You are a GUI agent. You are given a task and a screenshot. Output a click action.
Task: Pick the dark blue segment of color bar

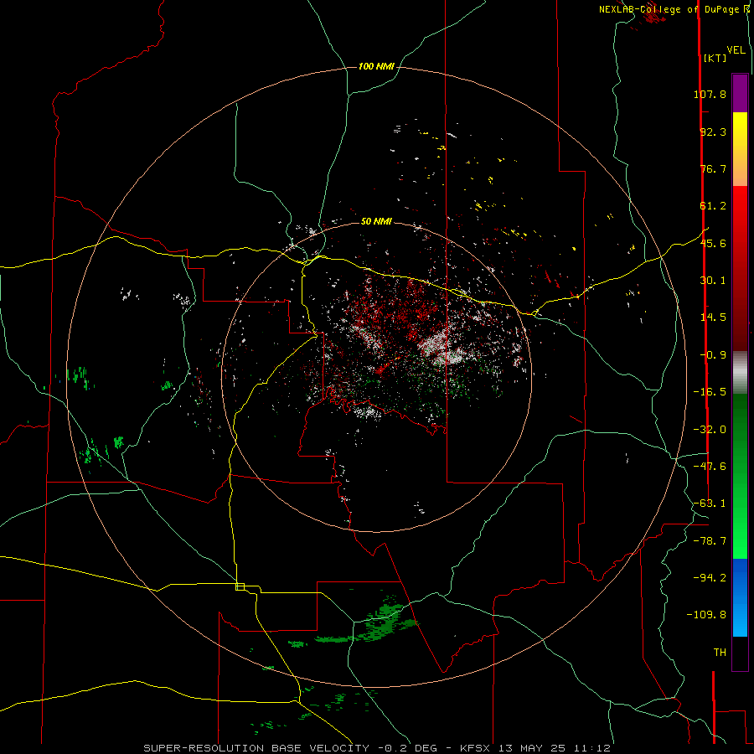click(x=740, y=575)
